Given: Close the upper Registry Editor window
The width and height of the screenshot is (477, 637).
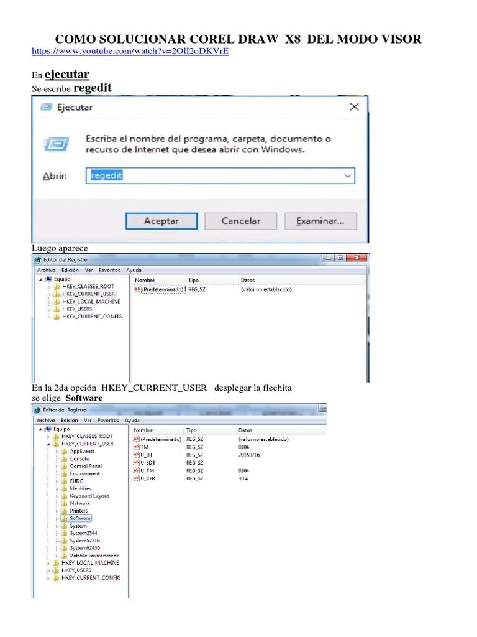Looking at the screenshot, I should click(357, 258).
